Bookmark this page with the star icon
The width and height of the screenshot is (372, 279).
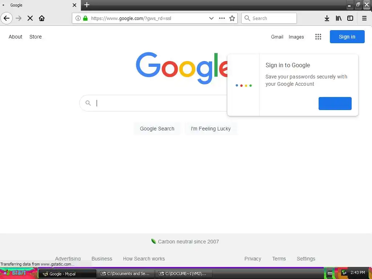(232, 18)
